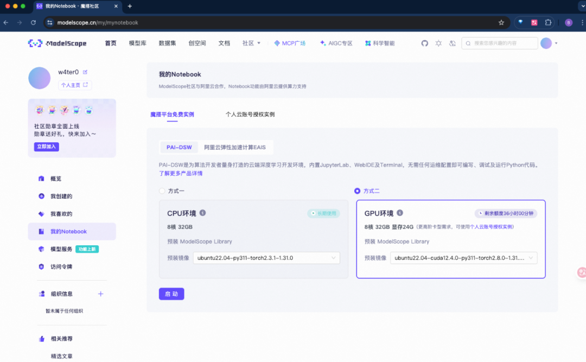The height and width of the screenshot is (362, 586).
Task: Click the 访问令牌 shield icon
Action: point(41,266)
